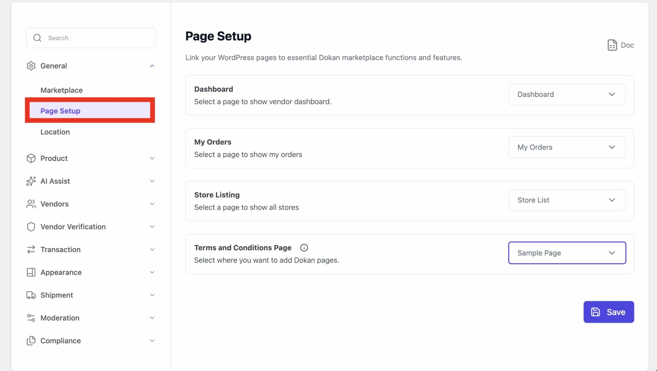Collapse the General section in sidebar
Screen dimensions: 657x371
coord(152,66)
